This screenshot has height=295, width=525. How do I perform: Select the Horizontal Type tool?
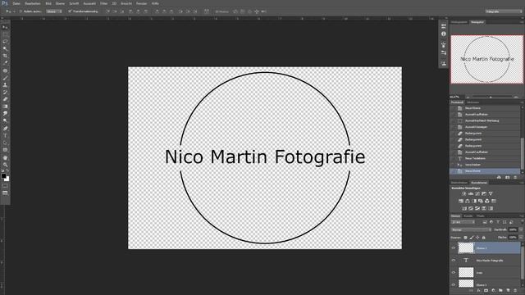click(5, 135)
